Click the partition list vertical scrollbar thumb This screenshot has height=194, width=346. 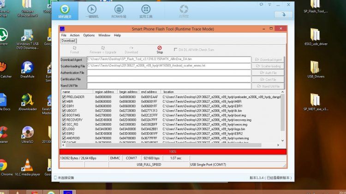pos(282,112)
